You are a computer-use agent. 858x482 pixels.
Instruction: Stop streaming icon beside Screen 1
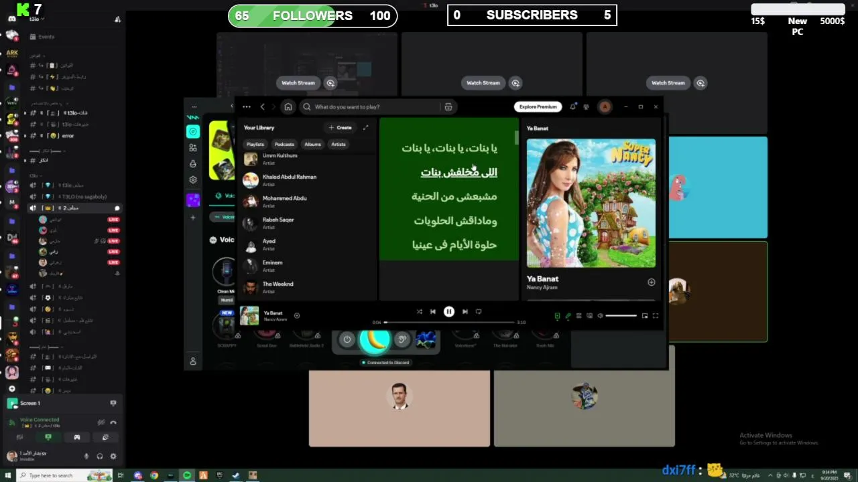tap(113, 403)
